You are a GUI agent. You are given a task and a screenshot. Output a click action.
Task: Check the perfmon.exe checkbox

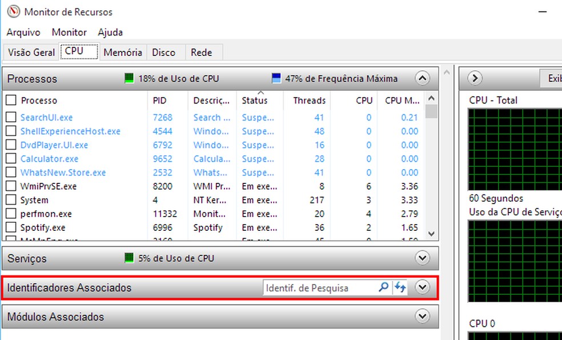(11, 213)
